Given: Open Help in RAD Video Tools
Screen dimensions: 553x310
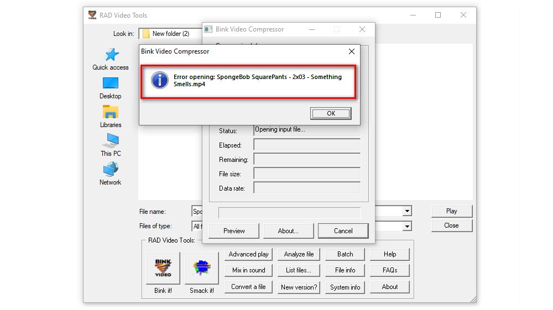Looking at the screenshot, I should (x=390, y=254).
